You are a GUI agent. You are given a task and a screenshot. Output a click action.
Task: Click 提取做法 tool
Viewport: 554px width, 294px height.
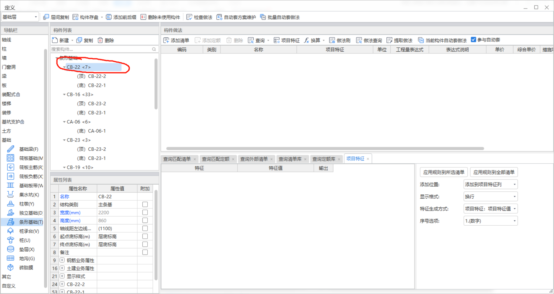(x=399, y=40)
